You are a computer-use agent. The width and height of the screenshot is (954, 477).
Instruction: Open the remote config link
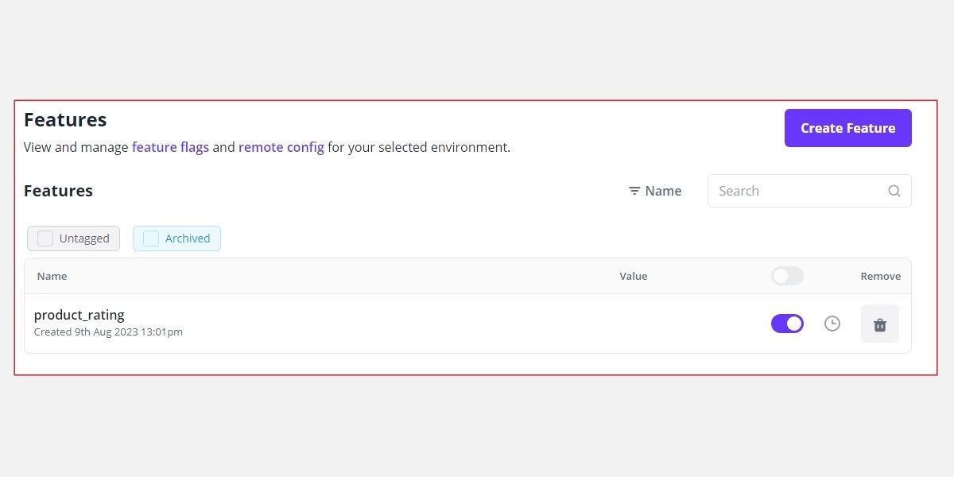pos(281,147)
